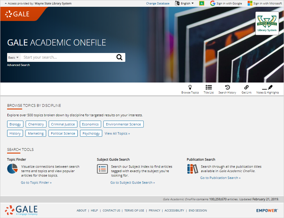Open the Title List icon
The height and width of the screenshot is (218, 284).
pos(209,87)
